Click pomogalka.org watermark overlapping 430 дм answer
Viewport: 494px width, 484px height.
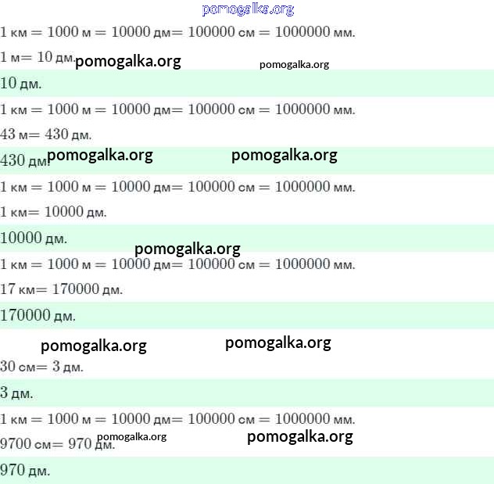tap(100, 155)
